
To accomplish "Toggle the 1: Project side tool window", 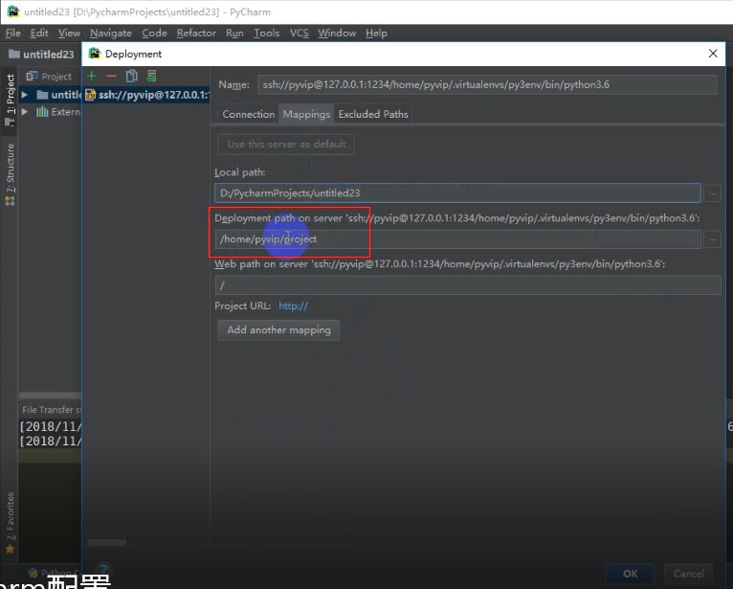I will click(x=10, y=101).
